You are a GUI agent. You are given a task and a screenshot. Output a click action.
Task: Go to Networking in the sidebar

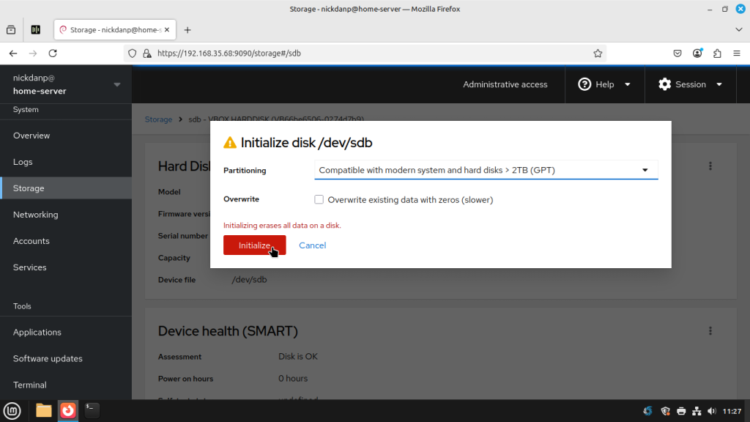click(35, 215)
